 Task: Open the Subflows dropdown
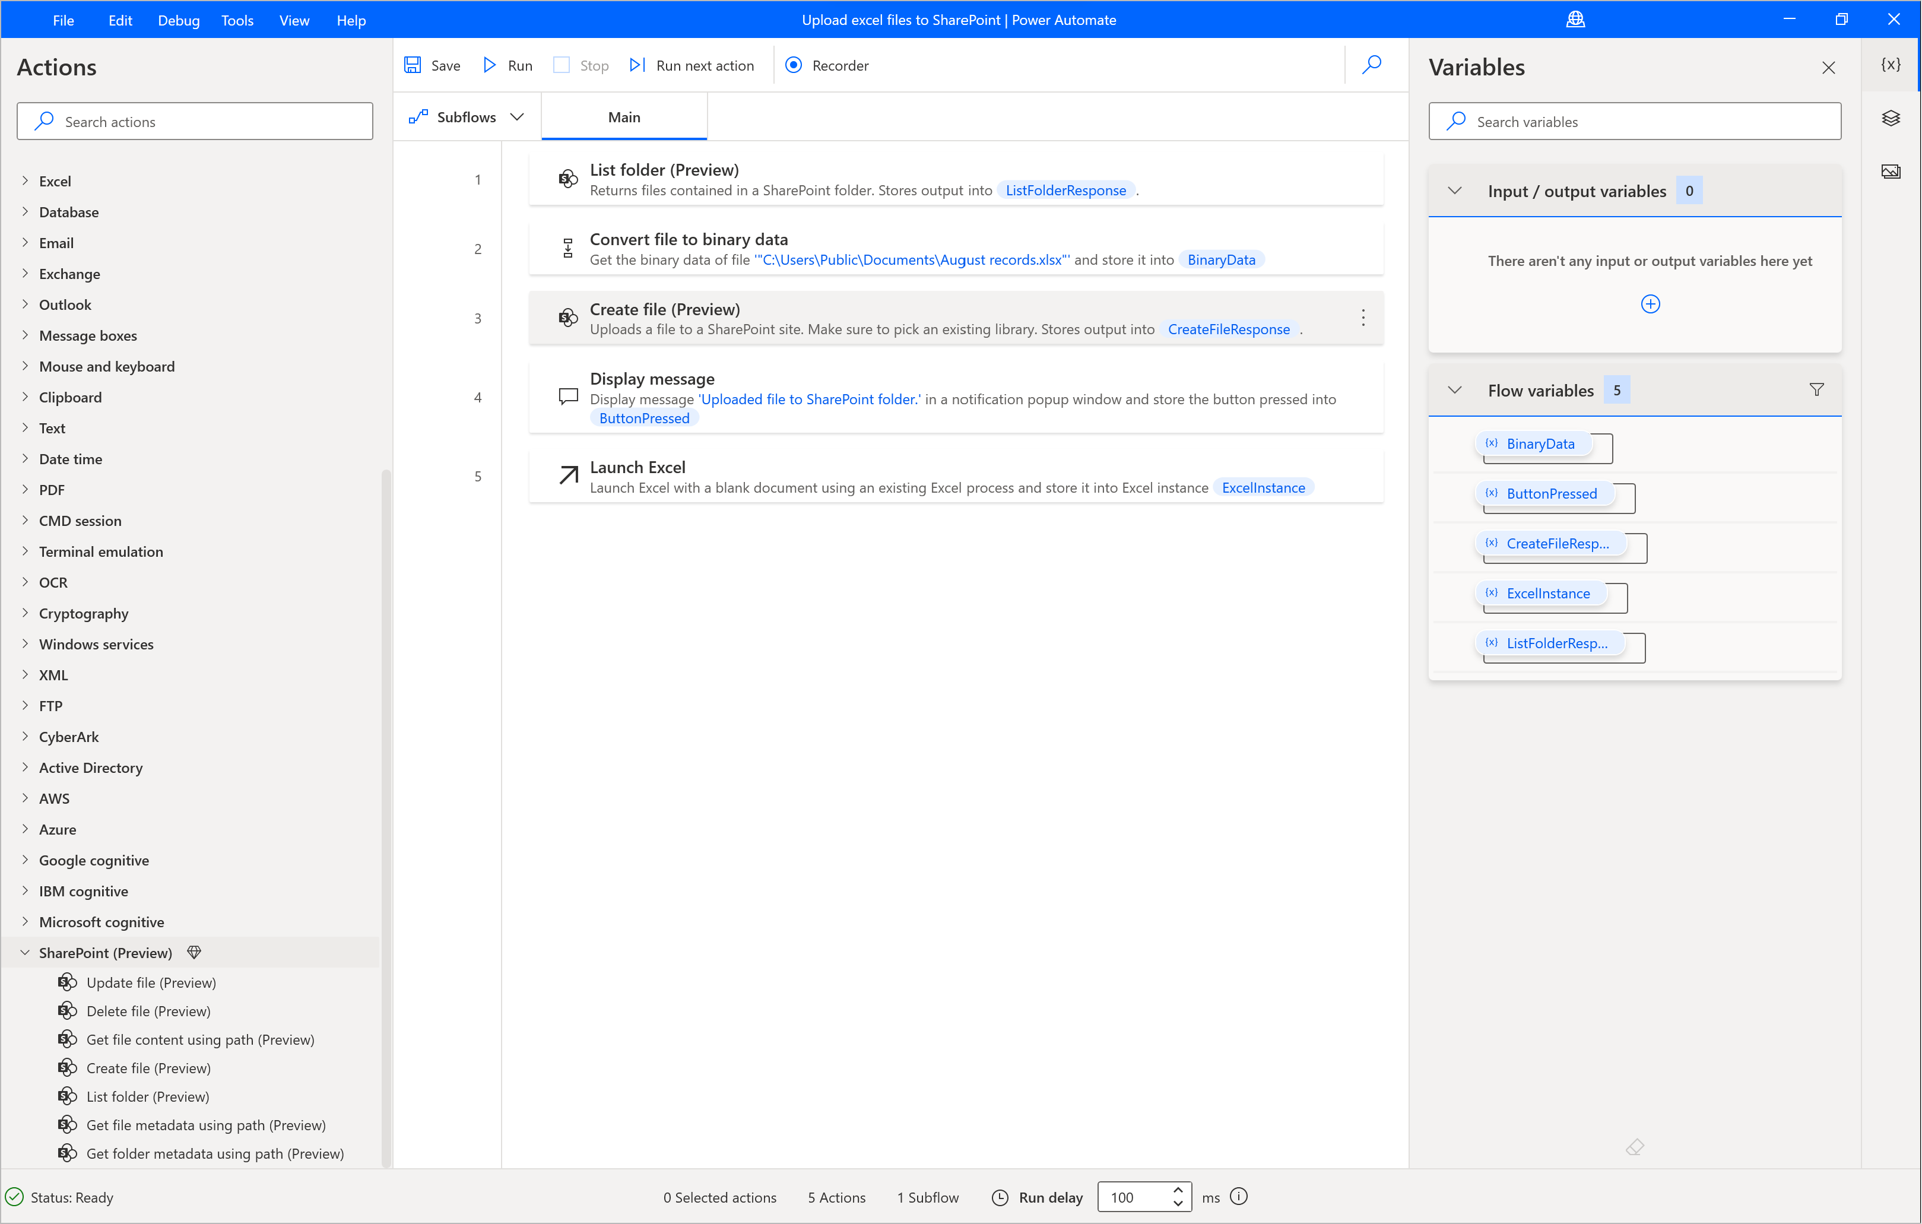467,116
